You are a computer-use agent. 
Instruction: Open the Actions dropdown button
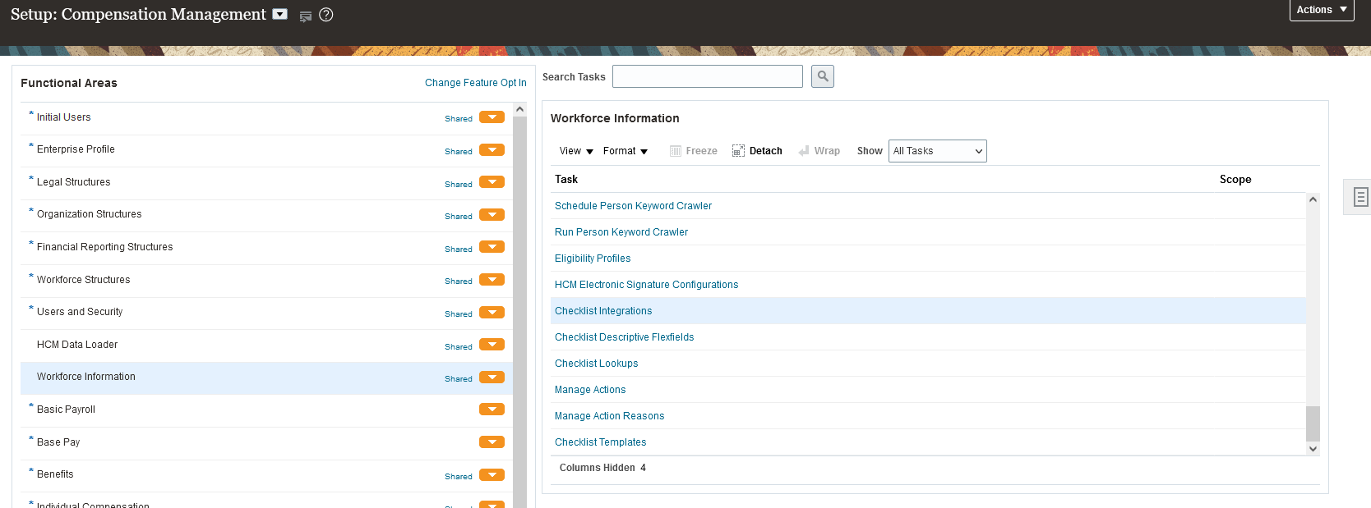[x=1322, y=10]
